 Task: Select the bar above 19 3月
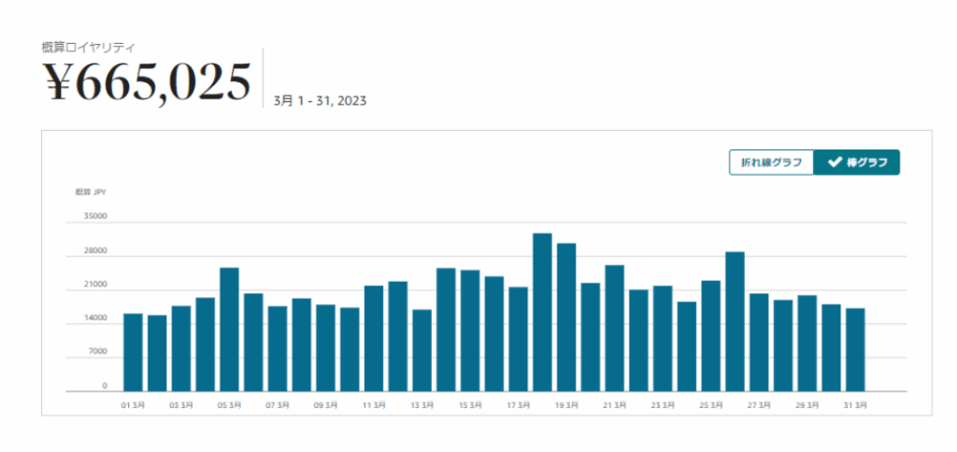566,318
